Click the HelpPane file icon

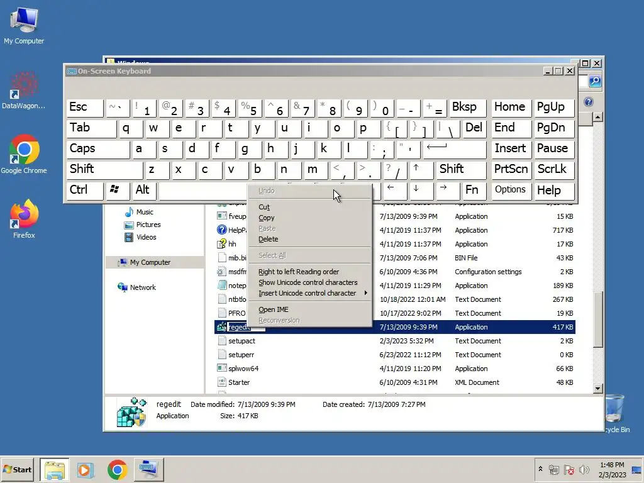point(222,230)
